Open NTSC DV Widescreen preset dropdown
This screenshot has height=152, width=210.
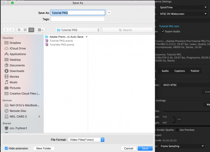(183, 14)
